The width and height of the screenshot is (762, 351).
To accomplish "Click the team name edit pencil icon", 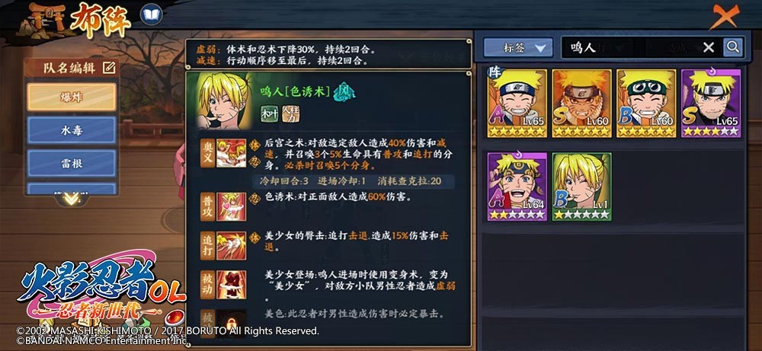I will (109, 68).
